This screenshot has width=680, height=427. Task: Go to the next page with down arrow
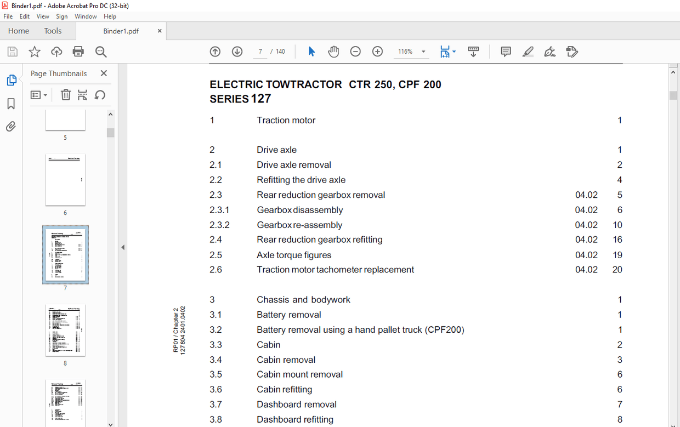[x=237, y=51]
